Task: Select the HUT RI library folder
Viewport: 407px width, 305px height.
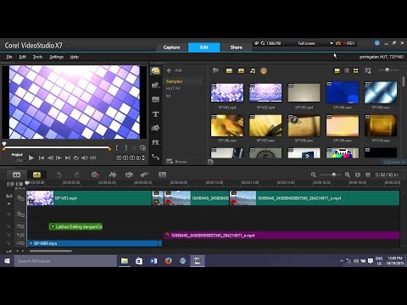Action: point(173,88)
